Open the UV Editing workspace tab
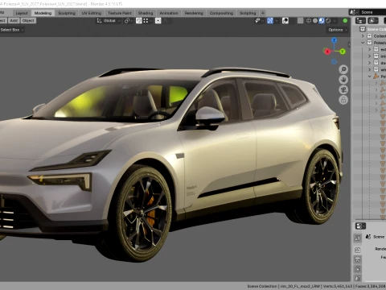Screen dimensions: 386x290 [x=92, y=13]
